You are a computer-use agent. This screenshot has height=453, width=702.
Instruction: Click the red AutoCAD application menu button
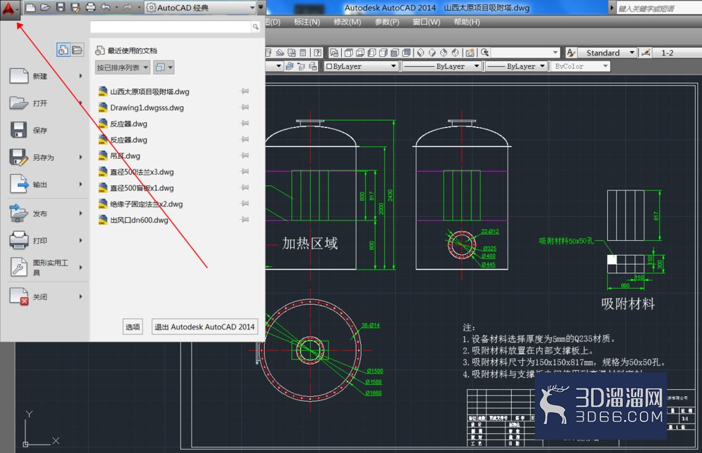pyautogui.click(x=9, y=8)
